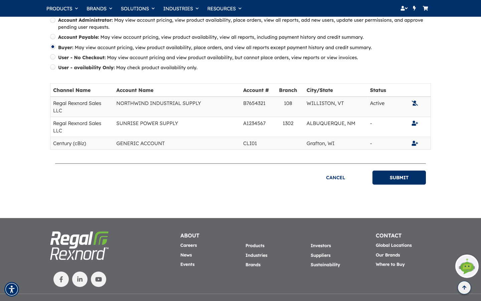
Task: Open the News footer link
Action: click(186, 255)
